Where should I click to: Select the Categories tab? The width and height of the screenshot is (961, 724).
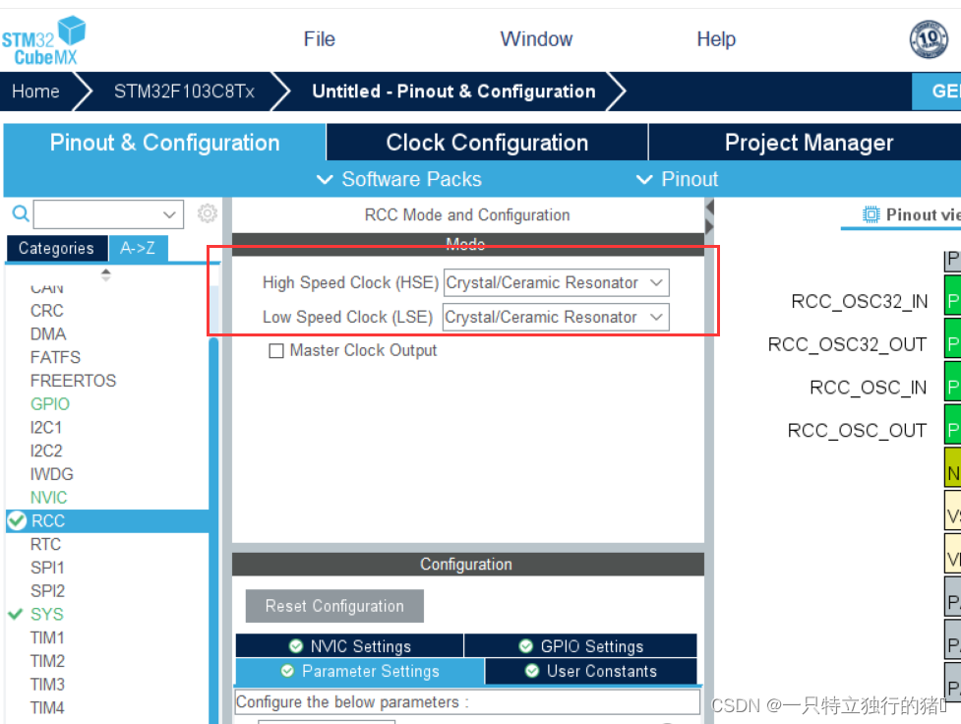(56, 248)
